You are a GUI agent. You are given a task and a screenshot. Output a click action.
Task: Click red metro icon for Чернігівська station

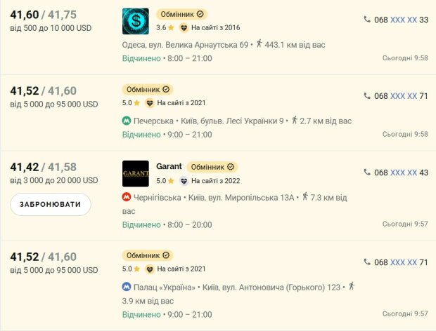(x=127, y=197)
